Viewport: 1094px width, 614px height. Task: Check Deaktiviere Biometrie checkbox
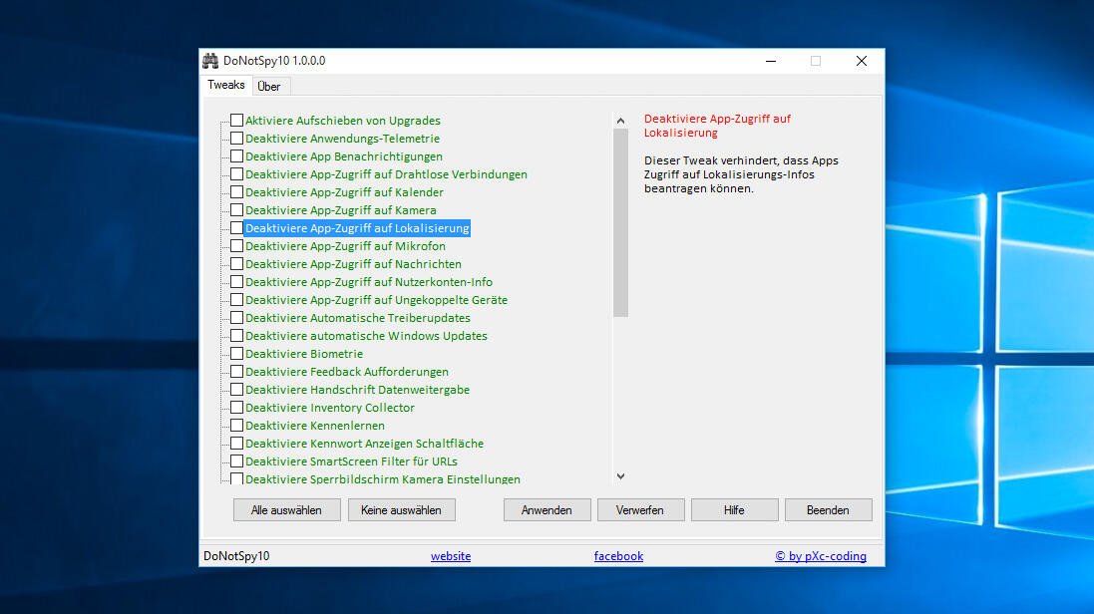[237, 354]
